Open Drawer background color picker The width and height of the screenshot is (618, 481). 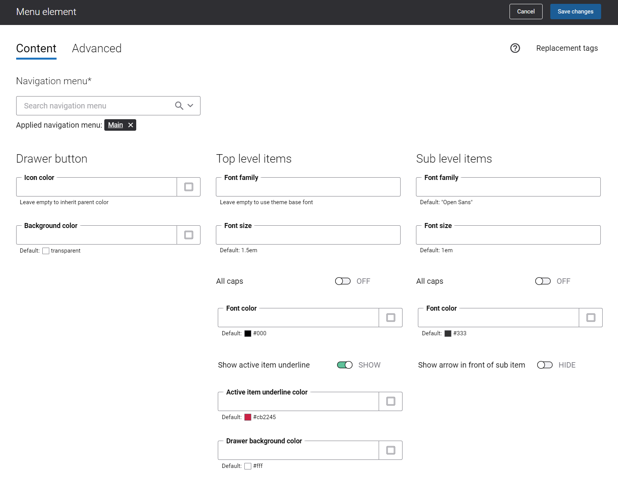coord(391,450)
